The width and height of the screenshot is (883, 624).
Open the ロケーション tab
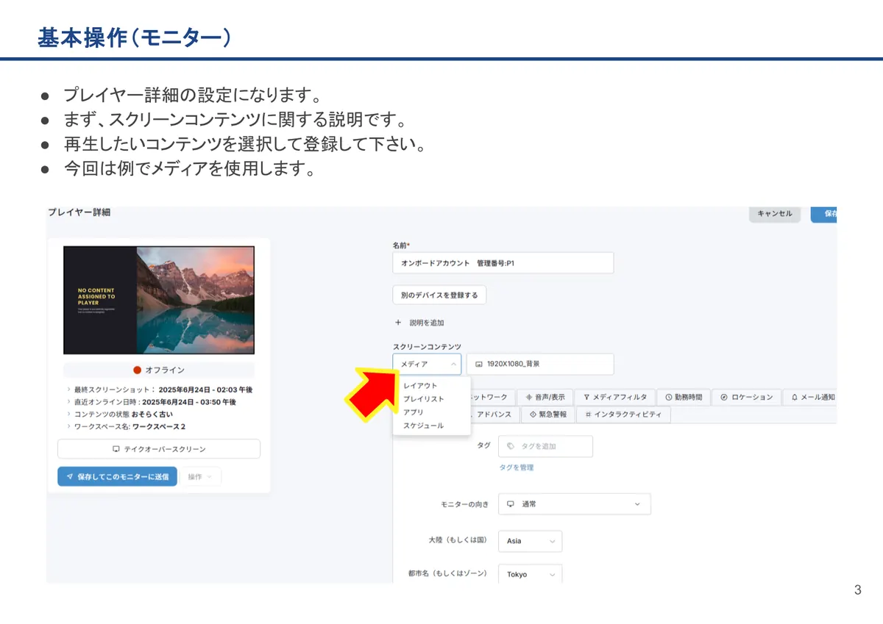(746, 397)
